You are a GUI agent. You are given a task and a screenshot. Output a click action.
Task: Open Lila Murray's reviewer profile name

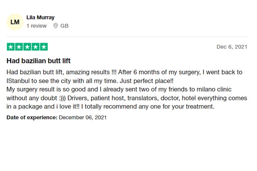(x=41, y=18)
